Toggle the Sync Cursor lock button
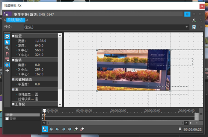 click(x=45, y=129)
